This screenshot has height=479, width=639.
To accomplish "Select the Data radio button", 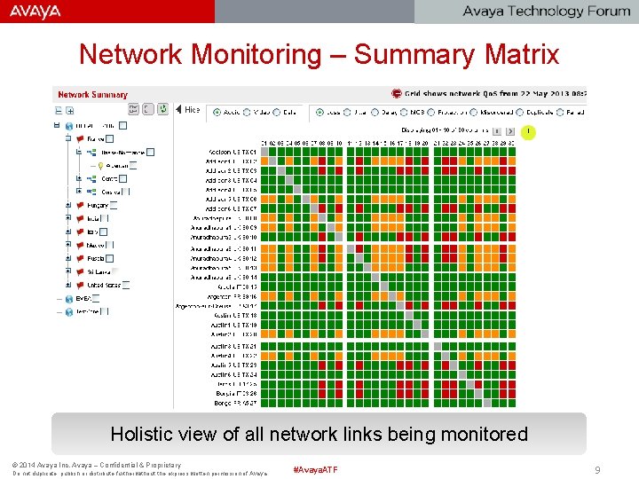I will click(276, 112).
